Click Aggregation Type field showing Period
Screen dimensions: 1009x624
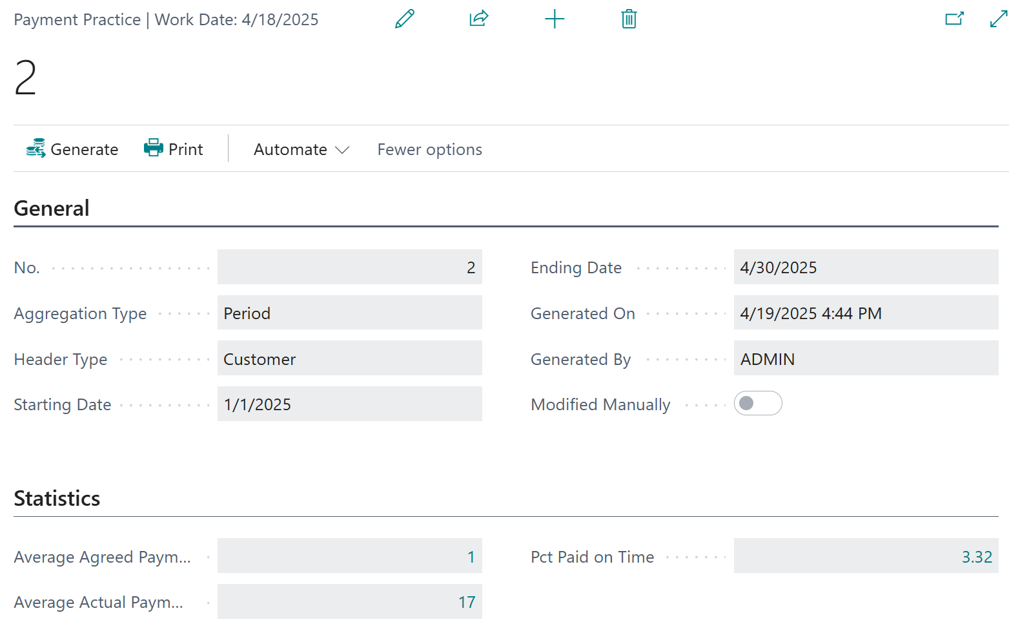pyautogui.click(x=350, y=313)
